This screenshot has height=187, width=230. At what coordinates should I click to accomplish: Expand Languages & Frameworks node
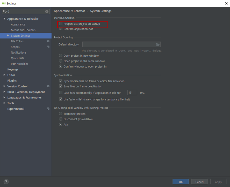click(4, 97)
